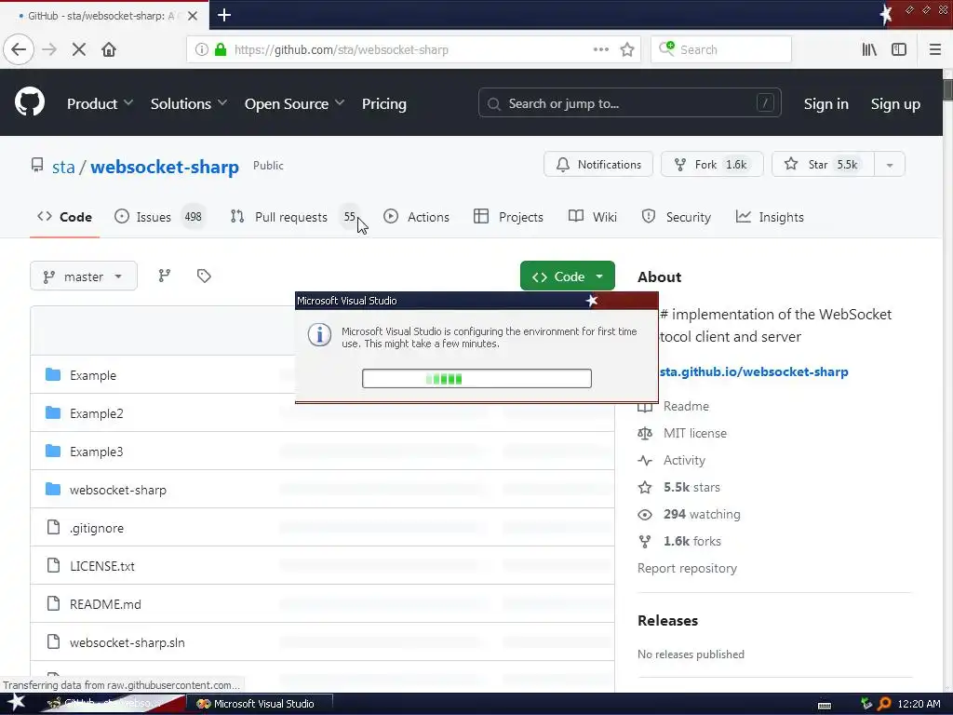The width and height of the screenshot is (953, 715).
Task: Open the Projects tab
Action: [x=508, y=217]
